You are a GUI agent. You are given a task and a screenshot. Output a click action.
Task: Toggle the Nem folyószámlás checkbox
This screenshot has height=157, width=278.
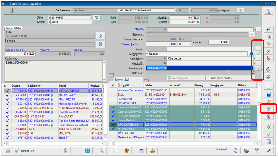coord(208,78)
